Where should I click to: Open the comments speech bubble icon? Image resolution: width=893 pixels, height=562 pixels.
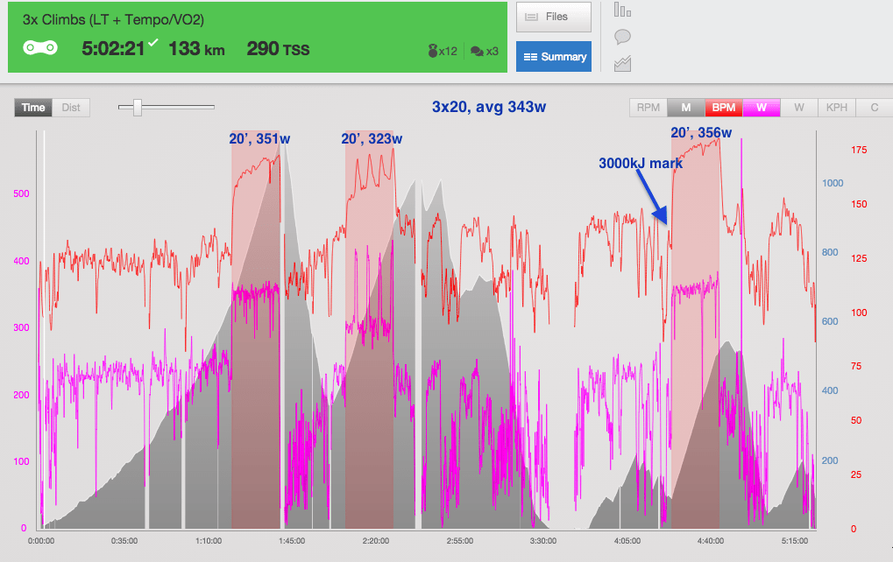point(622,37)
